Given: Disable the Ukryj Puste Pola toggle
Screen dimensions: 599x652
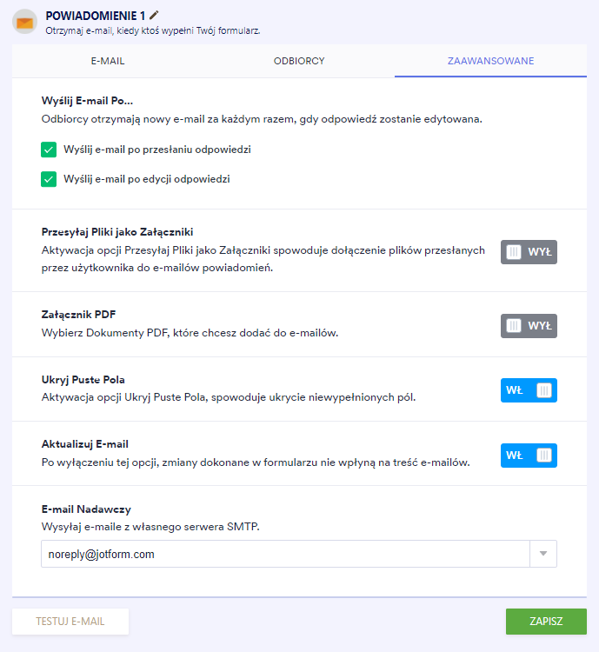Looking at the screenshot, I should pyautogui.click(x=529, y=390).
